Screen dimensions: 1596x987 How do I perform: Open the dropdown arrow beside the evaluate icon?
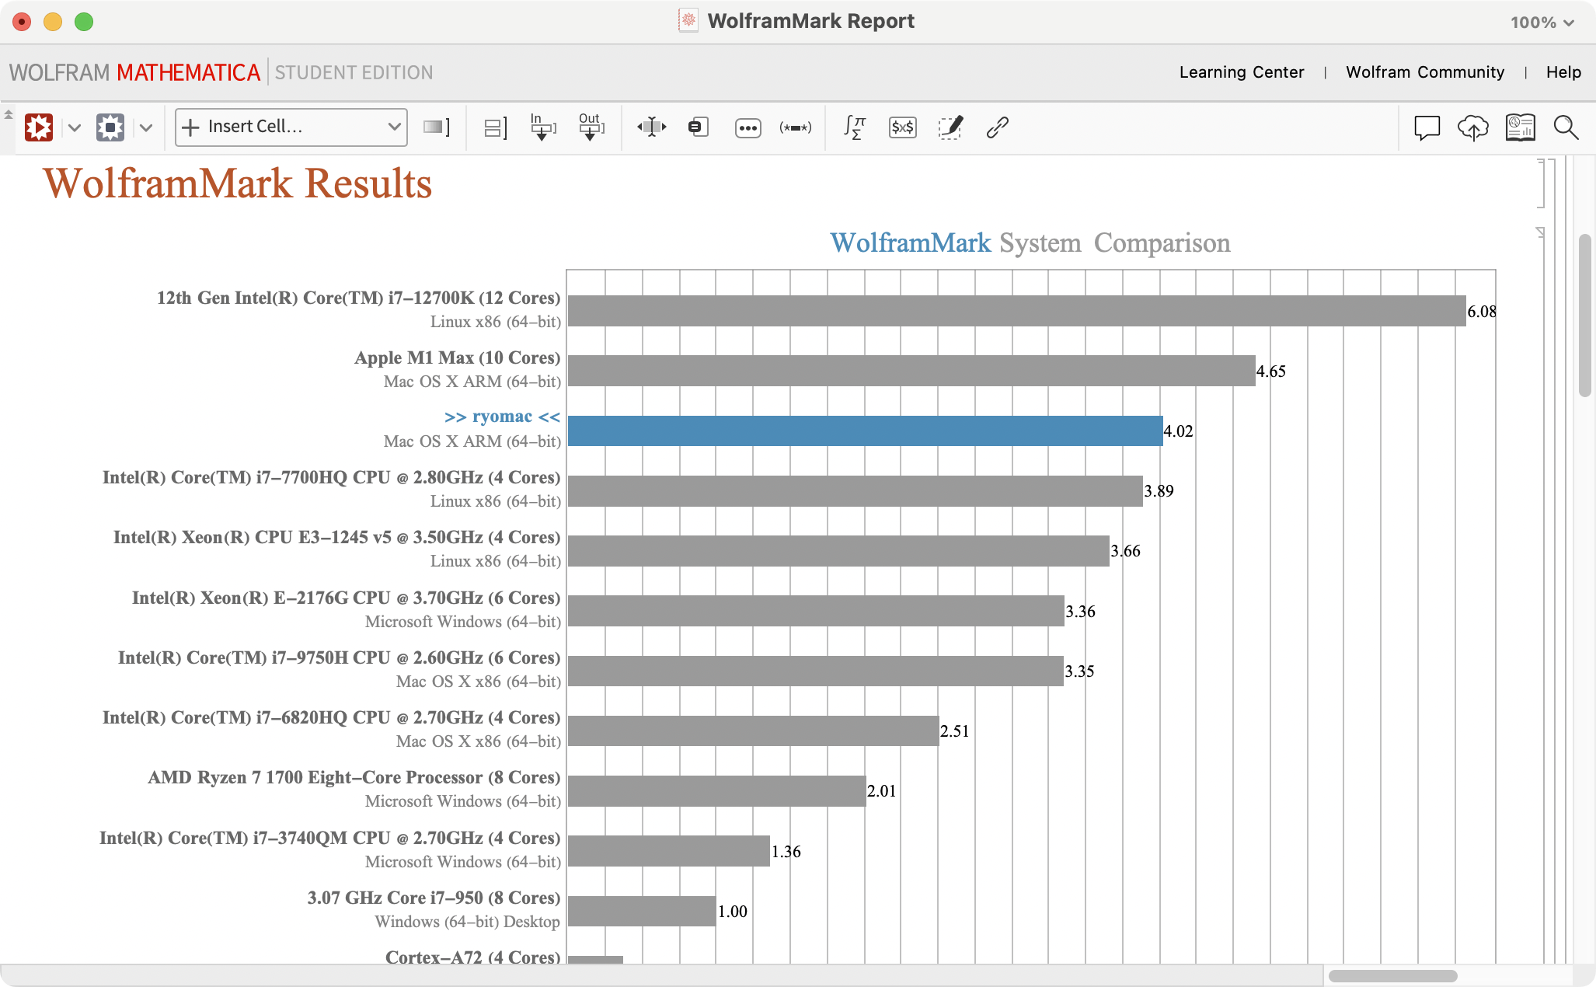[75, 127]
